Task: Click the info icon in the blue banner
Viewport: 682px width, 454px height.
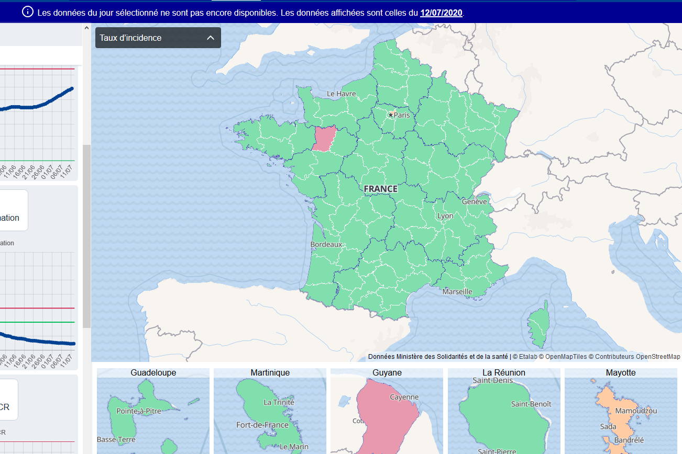Action: (28, 12)
